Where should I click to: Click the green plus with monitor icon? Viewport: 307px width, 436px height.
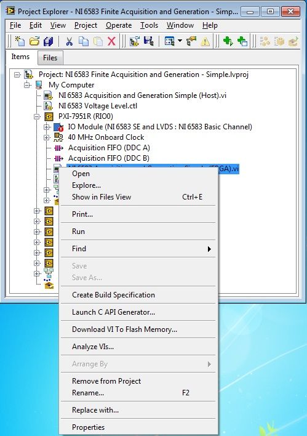[242, 41]
